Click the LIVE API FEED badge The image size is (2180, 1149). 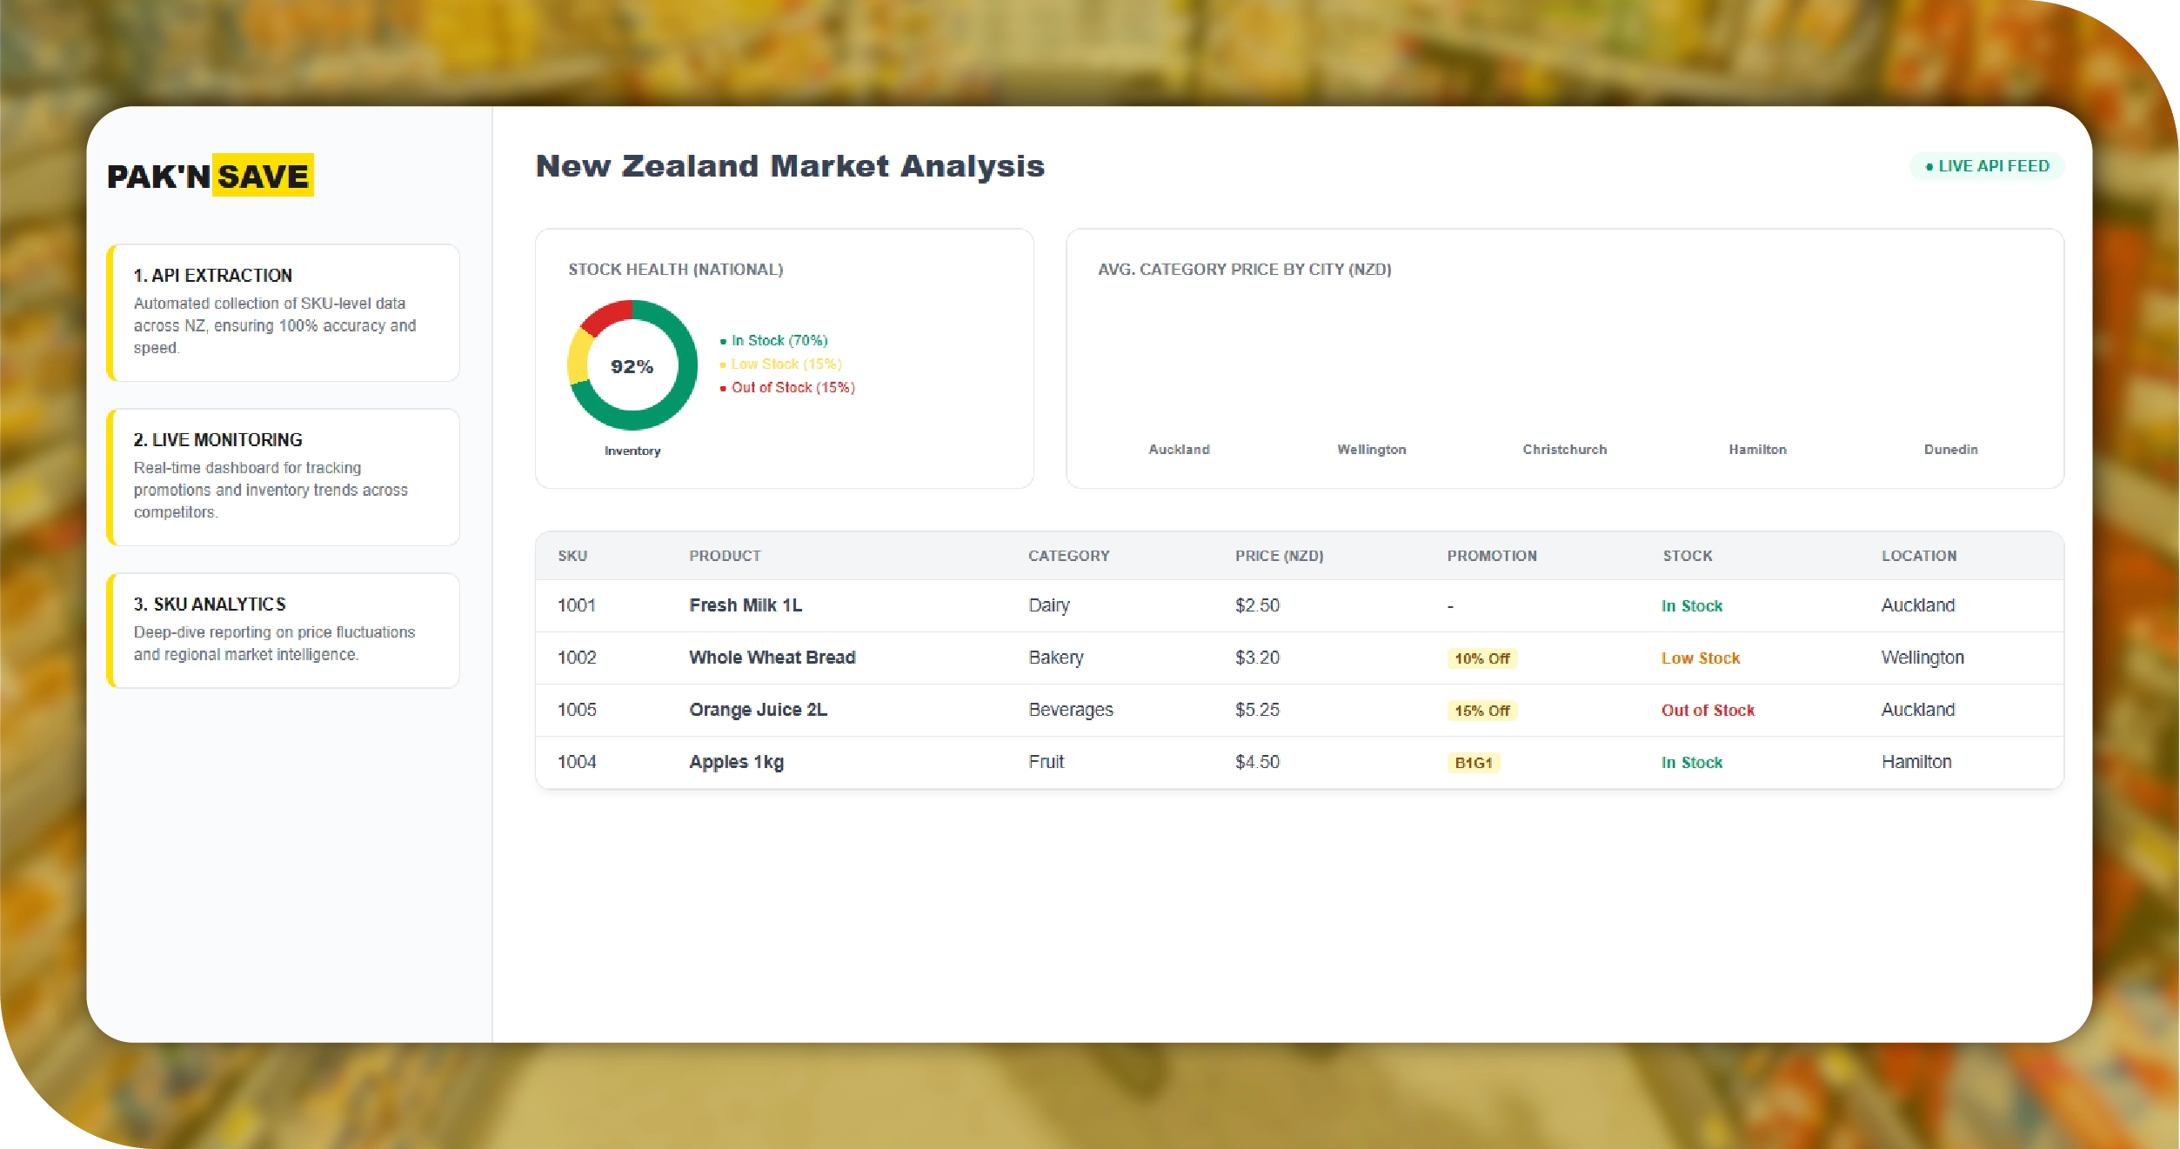point(1987,166)
